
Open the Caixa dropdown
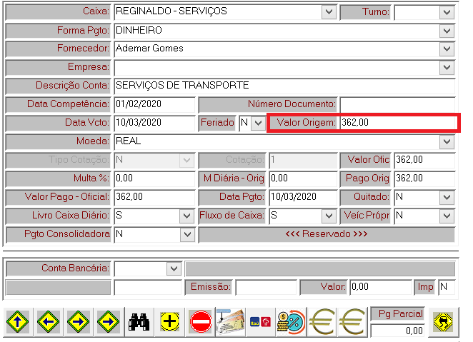(x=329, y=12)
